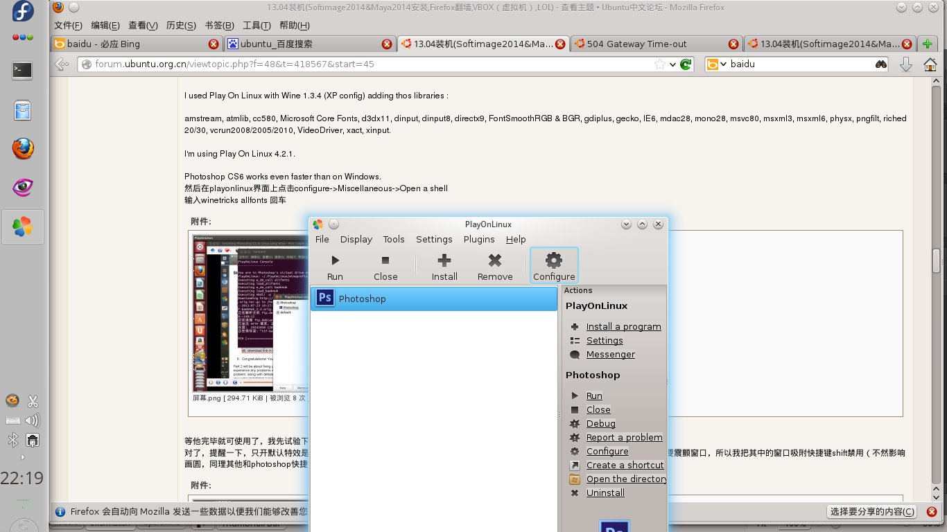Image resolution: width=947 pixels, height=532 pixels.
Task: Open a new Firefox tab with plus button
Action: point(928,44)
